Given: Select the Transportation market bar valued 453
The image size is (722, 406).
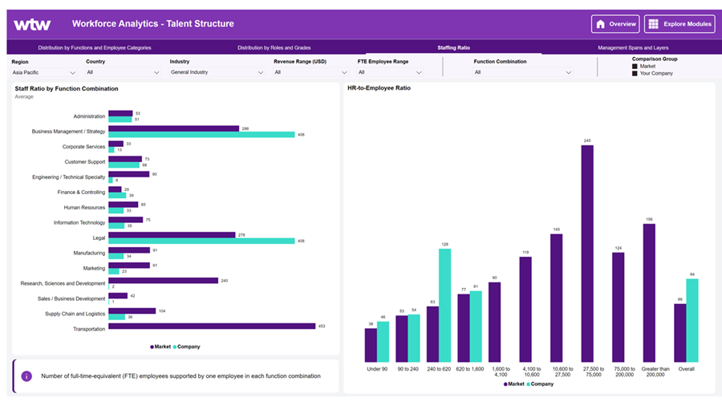Looking at the screenshot, I should pyautogui.click(x=212, y=326).
